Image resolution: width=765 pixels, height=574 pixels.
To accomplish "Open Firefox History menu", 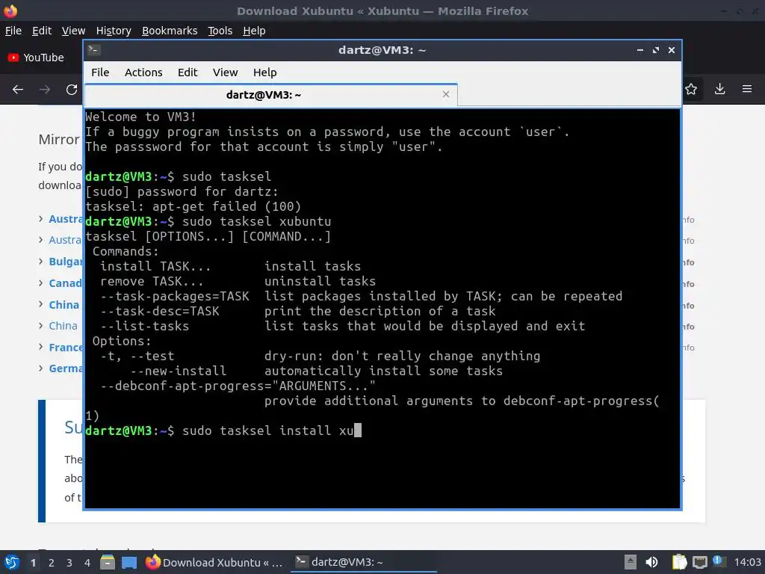I will pos(114,31).
